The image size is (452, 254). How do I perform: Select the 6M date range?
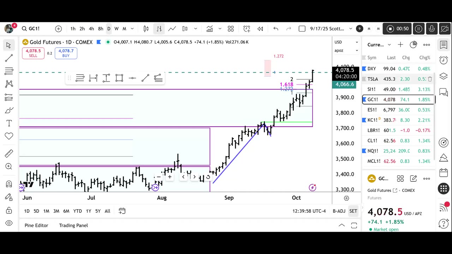(66, 211)
